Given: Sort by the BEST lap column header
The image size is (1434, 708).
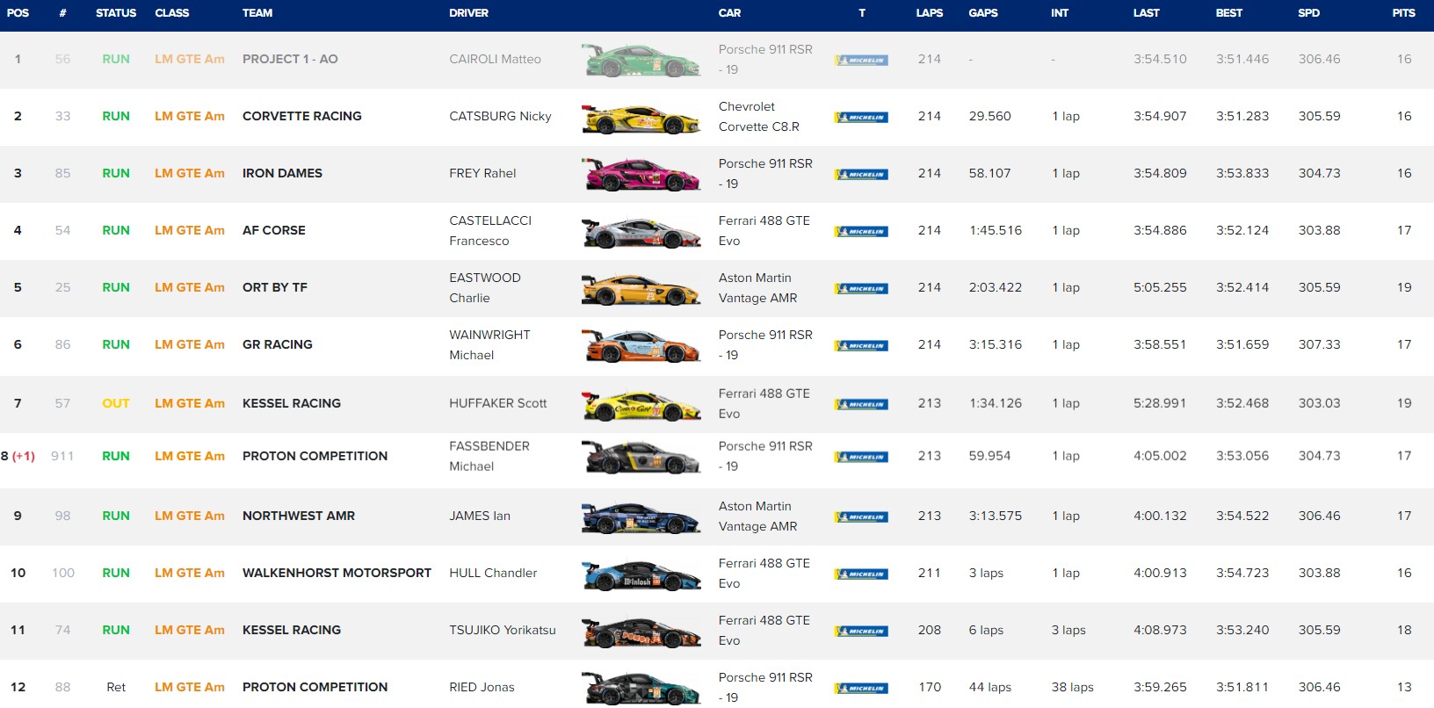Looking at the screenshot, I should pos(1228,13).
